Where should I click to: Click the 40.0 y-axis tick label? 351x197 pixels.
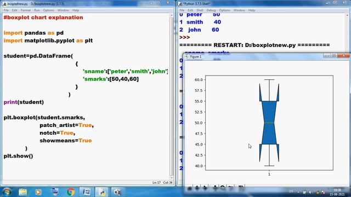point(199,166)
